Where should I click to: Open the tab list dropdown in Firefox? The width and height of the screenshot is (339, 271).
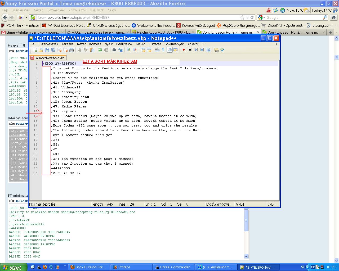tap(336, 32)
